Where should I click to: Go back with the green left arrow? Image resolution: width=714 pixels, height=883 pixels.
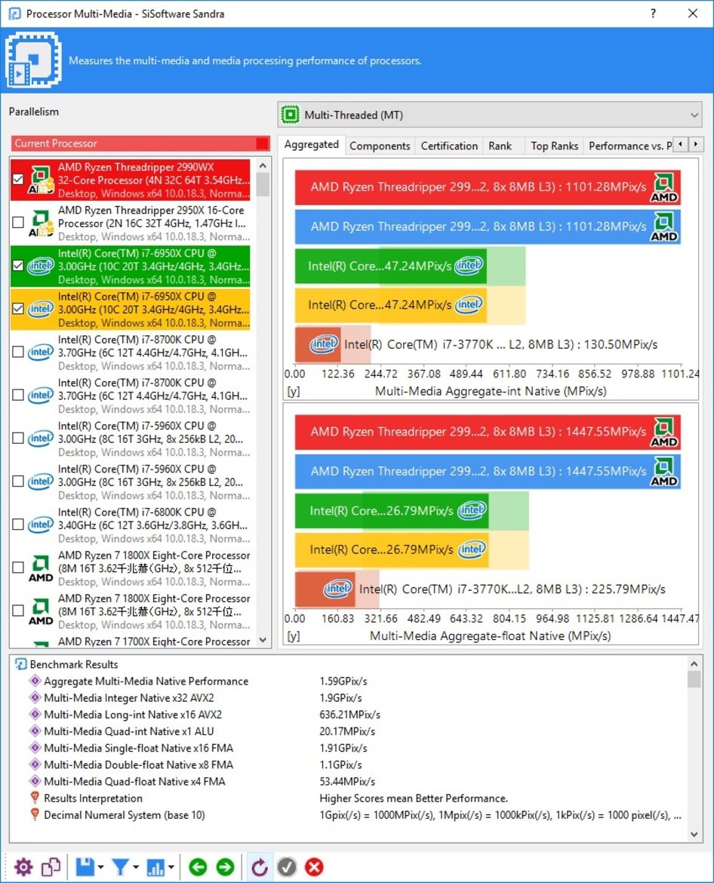(198, 866)
